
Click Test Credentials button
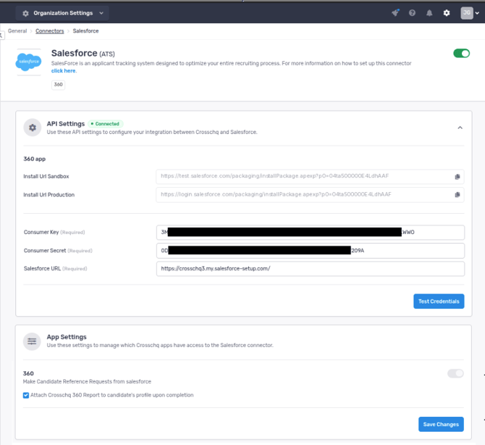[x=439, y=301]
